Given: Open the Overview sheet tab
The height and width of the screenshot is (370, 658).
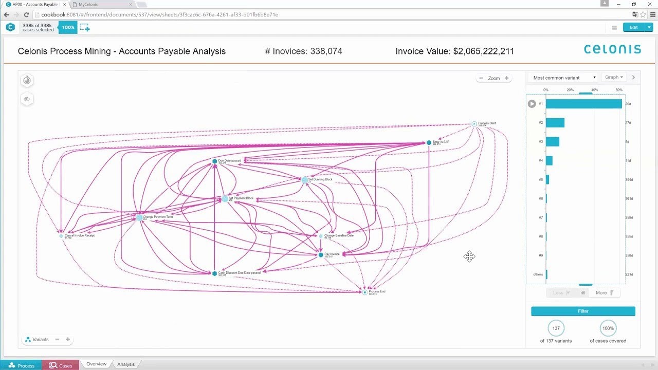Looking at the screenshot, I should 96,364.
